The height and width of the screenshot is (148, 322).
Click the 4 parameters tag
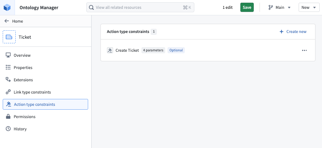click(153, 50)
